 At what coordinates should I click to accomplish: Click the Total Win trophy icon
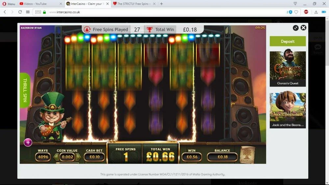pyautogui.click(x=150, y=30)
